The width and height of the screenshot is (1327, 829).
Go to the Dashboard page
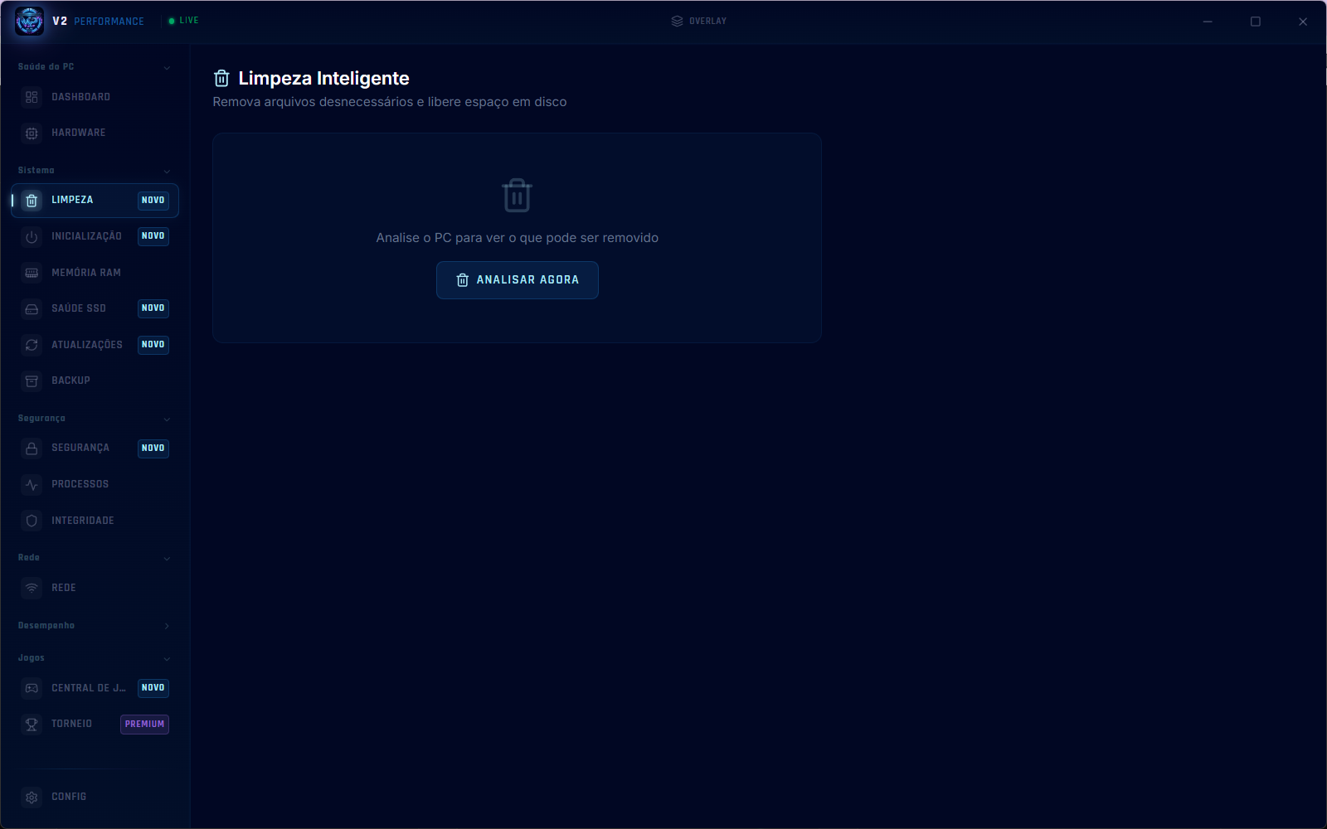pyautogui.click(x=95, y=97)
